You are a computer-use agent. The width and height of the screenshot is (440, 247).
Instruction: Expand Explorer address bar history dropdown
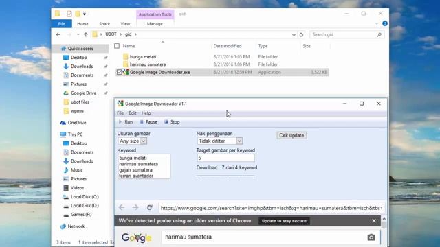coord(294,35)
